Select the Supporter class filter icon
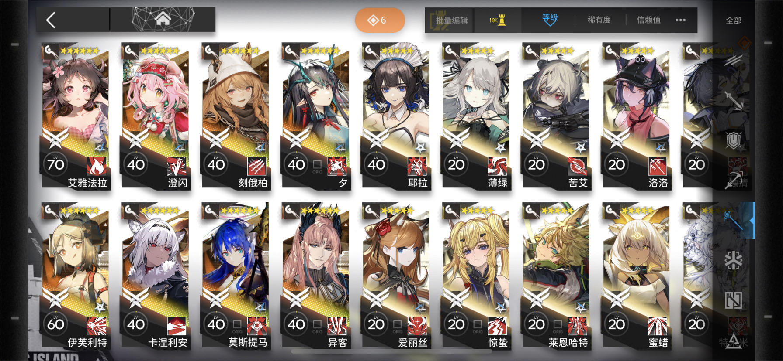Screen dimensions: 783x361 click(x=734, y=301)
